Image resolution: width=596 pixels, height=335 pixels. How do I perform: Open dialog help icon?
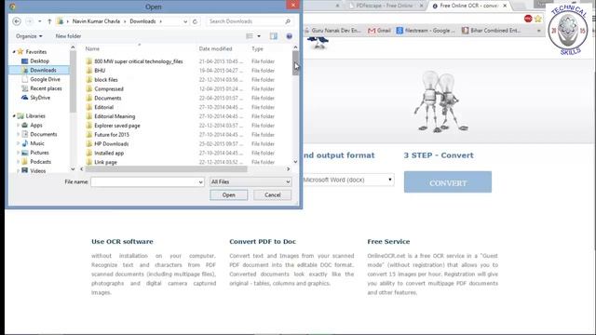coord(290,36)
